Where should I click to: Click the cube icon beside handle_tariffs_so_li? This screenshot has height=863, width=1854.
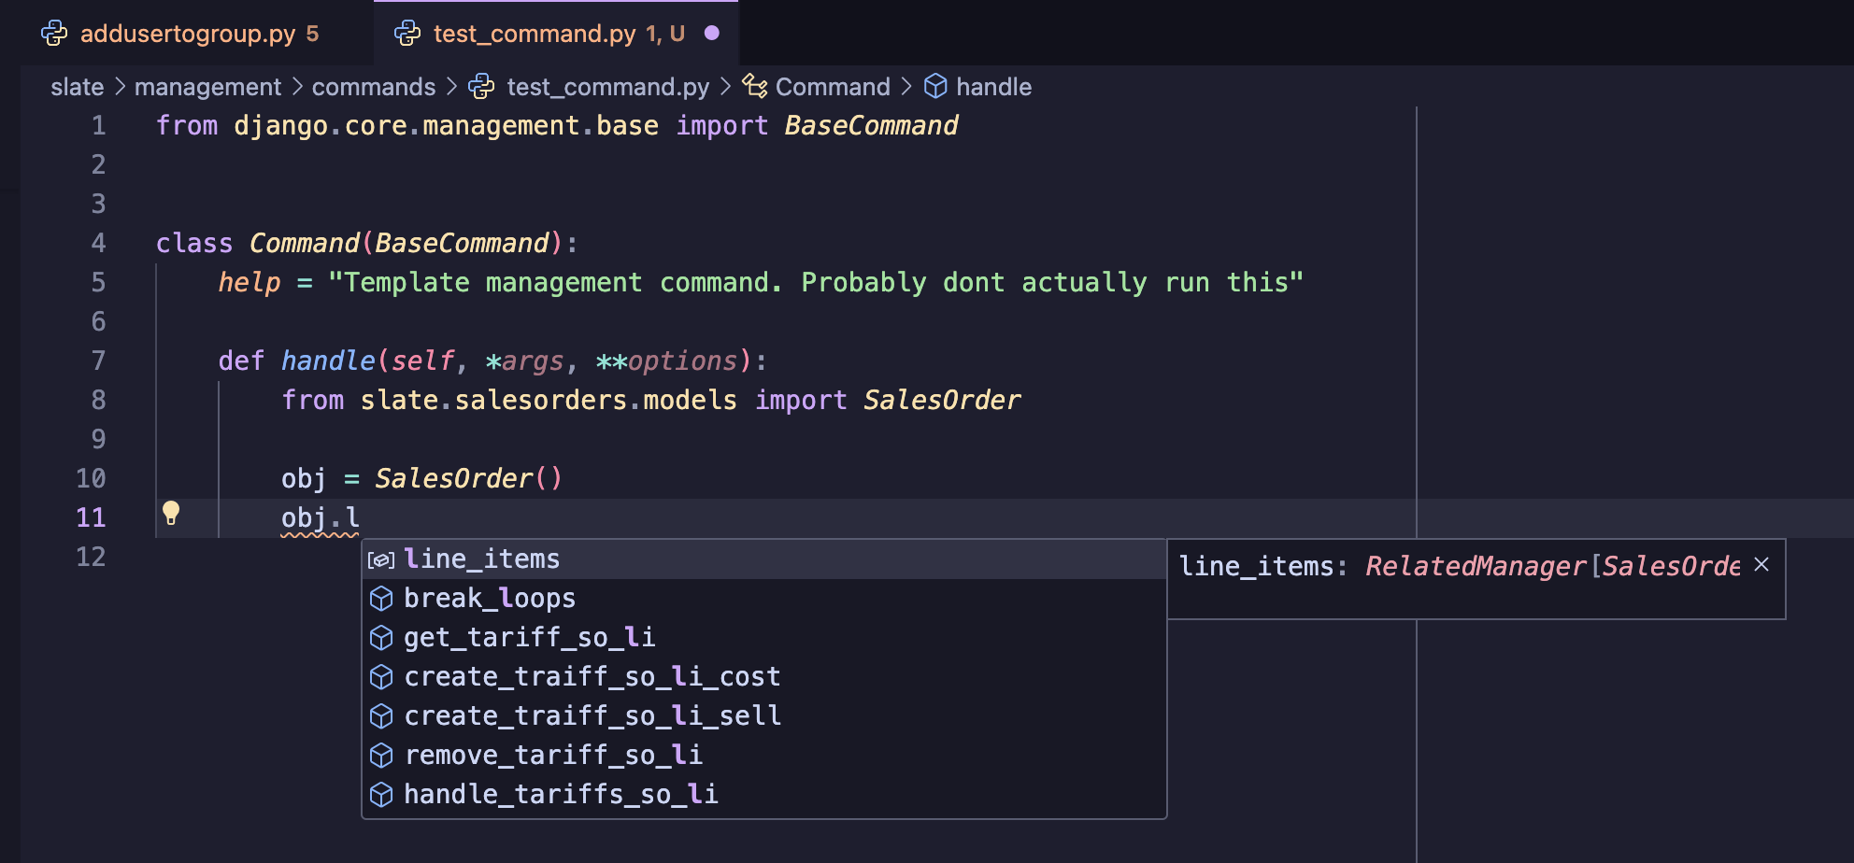[x=381, y=794]
